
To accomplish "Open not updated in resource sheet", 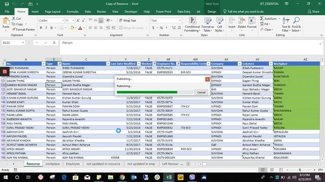I will click(x=103, y=164).
